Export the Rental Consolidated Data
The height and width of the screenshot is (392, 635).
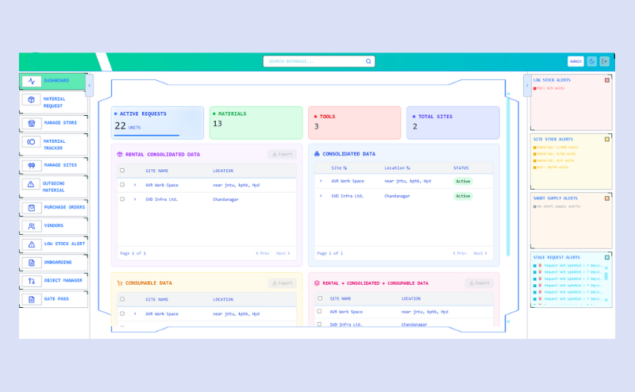(282, 154)
